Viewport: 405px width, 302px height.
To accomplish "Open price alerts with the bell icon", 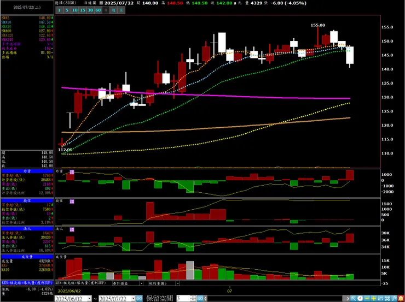I will point(401,299).
